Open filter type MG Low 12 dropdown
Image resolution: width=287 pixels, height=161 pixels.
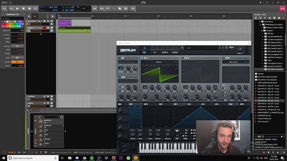click(233, 62)
